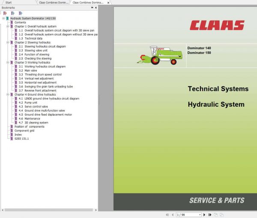Open the Component grid bookmark
Screen dimensions: 257x218
point(24,131)
